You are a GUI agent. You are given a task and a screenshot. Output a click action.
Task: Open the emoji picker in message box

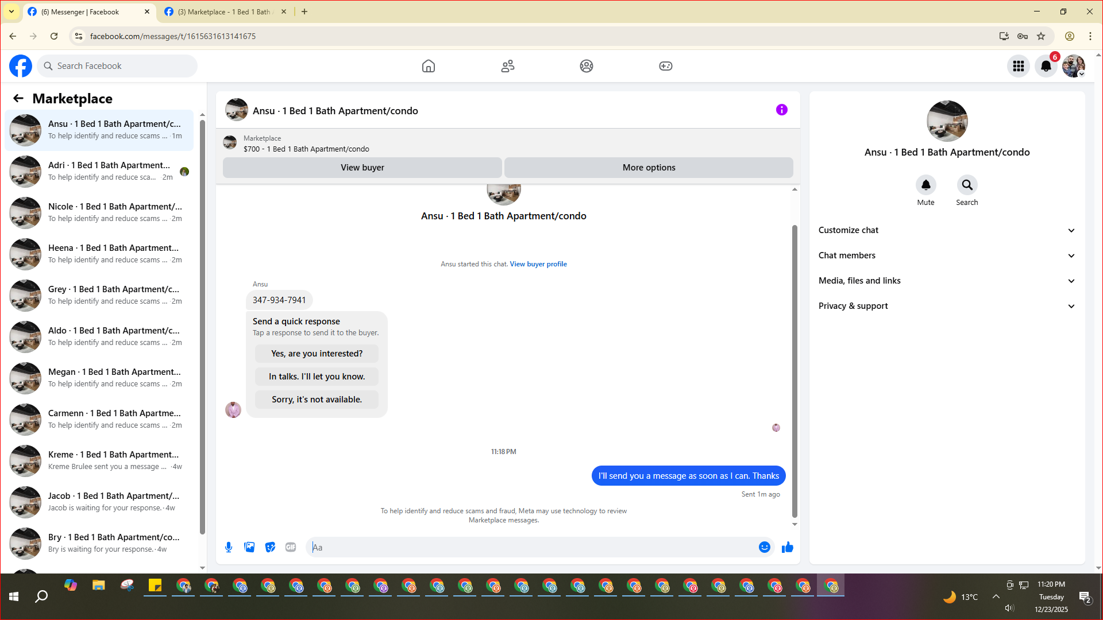tap(764, 547)
